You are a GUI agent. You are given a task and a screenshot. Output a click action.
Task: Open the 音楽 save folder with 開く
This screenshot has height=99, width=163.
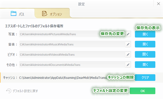coord(145,44)
